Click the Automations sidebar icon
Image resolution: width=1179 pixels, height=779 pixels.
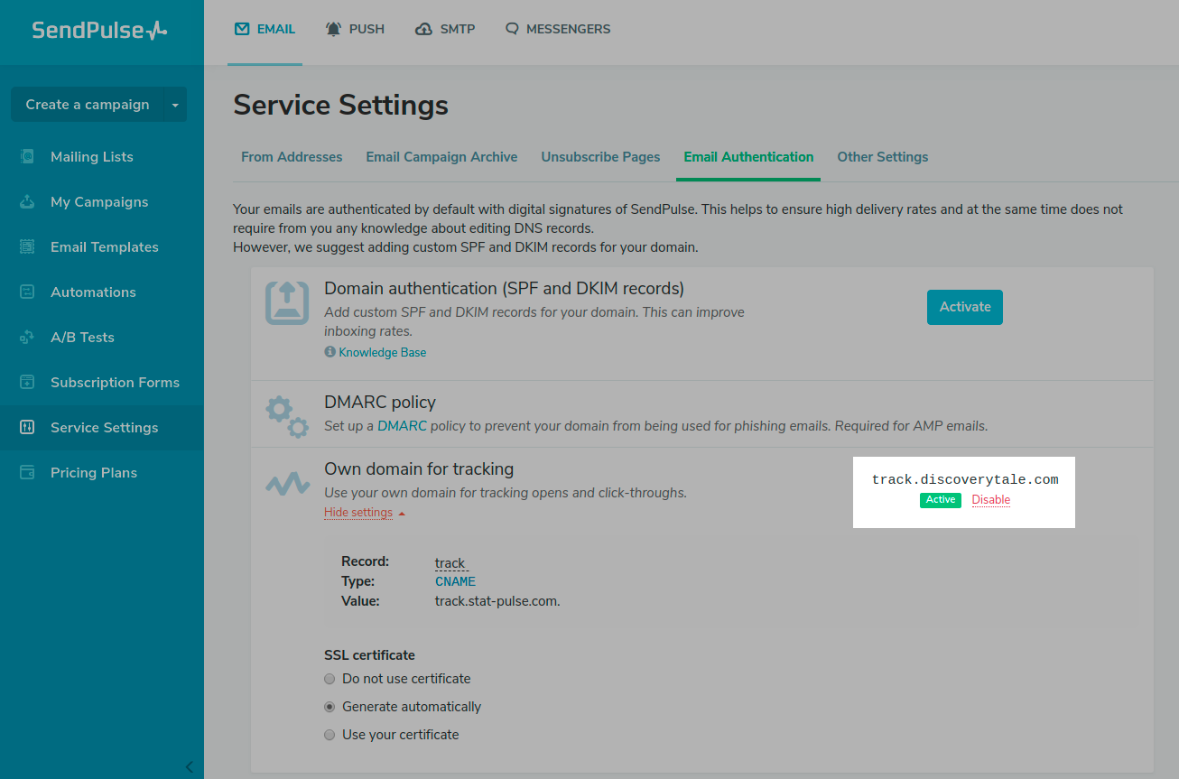[x=27, y=292]
